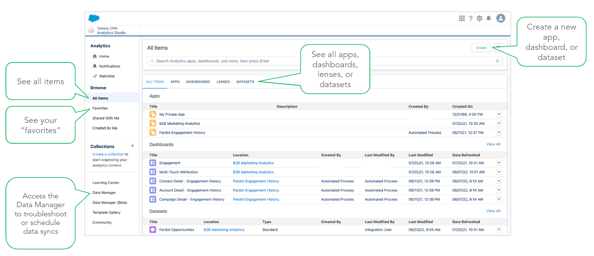Click the Create button
This screenshot has width=594, height=256.
pos(481,47)
